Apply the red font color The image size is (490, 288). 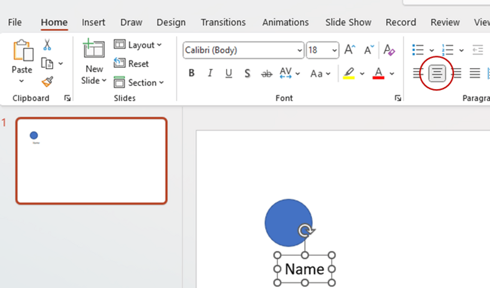pos(379,73)
